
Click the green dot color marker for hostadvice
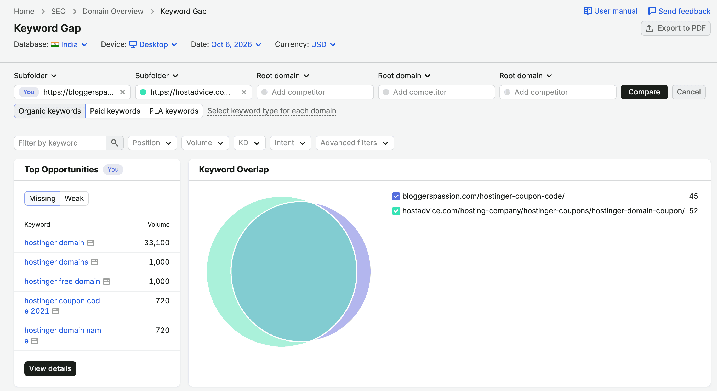coord(143,92)
